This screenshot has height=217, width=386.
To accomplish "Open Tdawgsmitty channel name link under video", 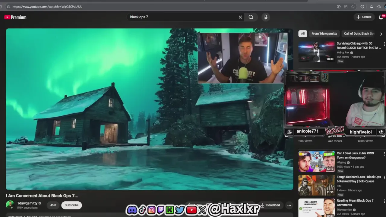I will pyautogui.click(x=27, y=203).
